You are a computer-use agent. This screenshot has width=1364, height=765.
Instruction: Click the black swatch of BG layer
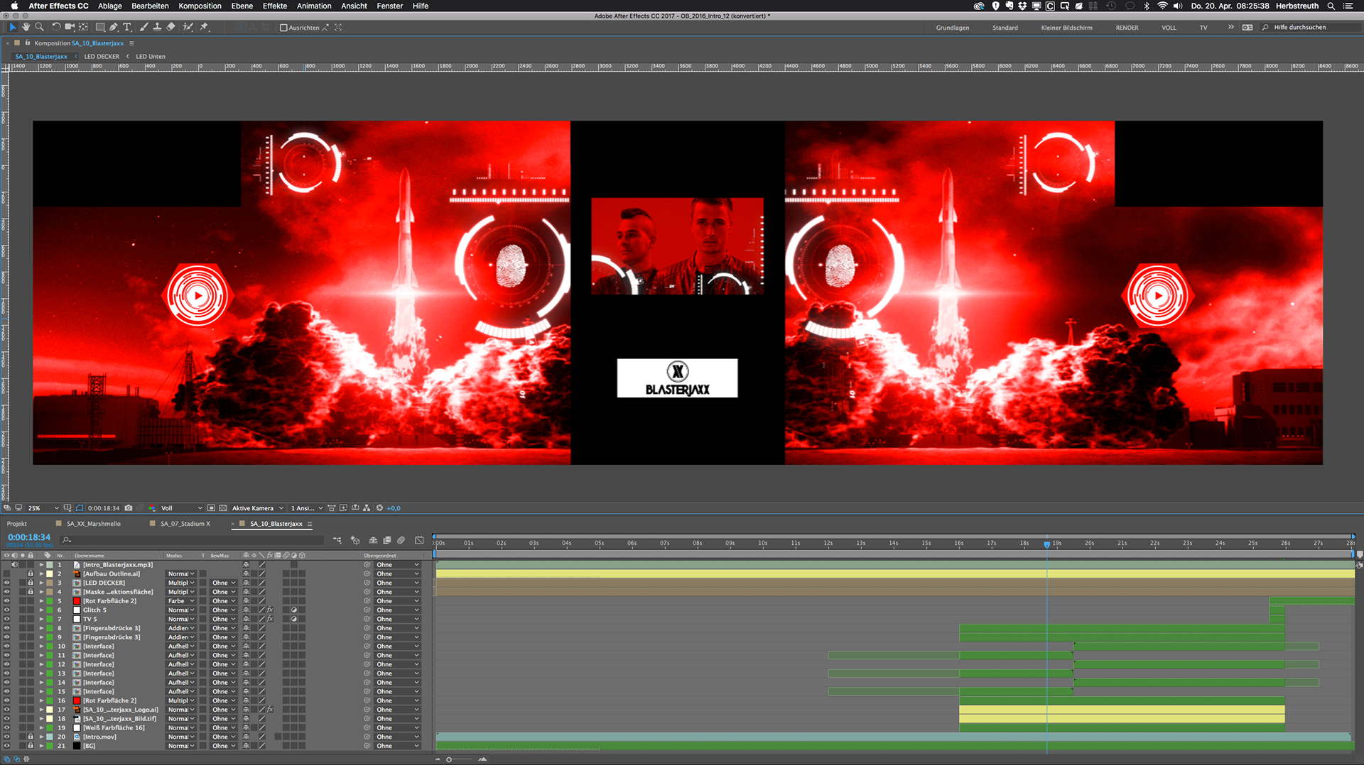[x=77, y=746]
